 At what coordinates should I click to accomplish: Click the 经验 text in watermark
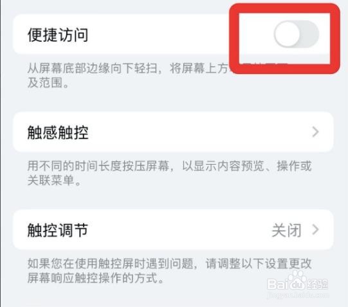coord(317,284)
